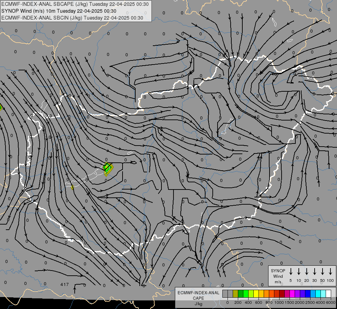Screen dimensions: 337x309
Task: Click the J/kg unit label in legend
Action: pyautogui.click(x=198, y=304)
